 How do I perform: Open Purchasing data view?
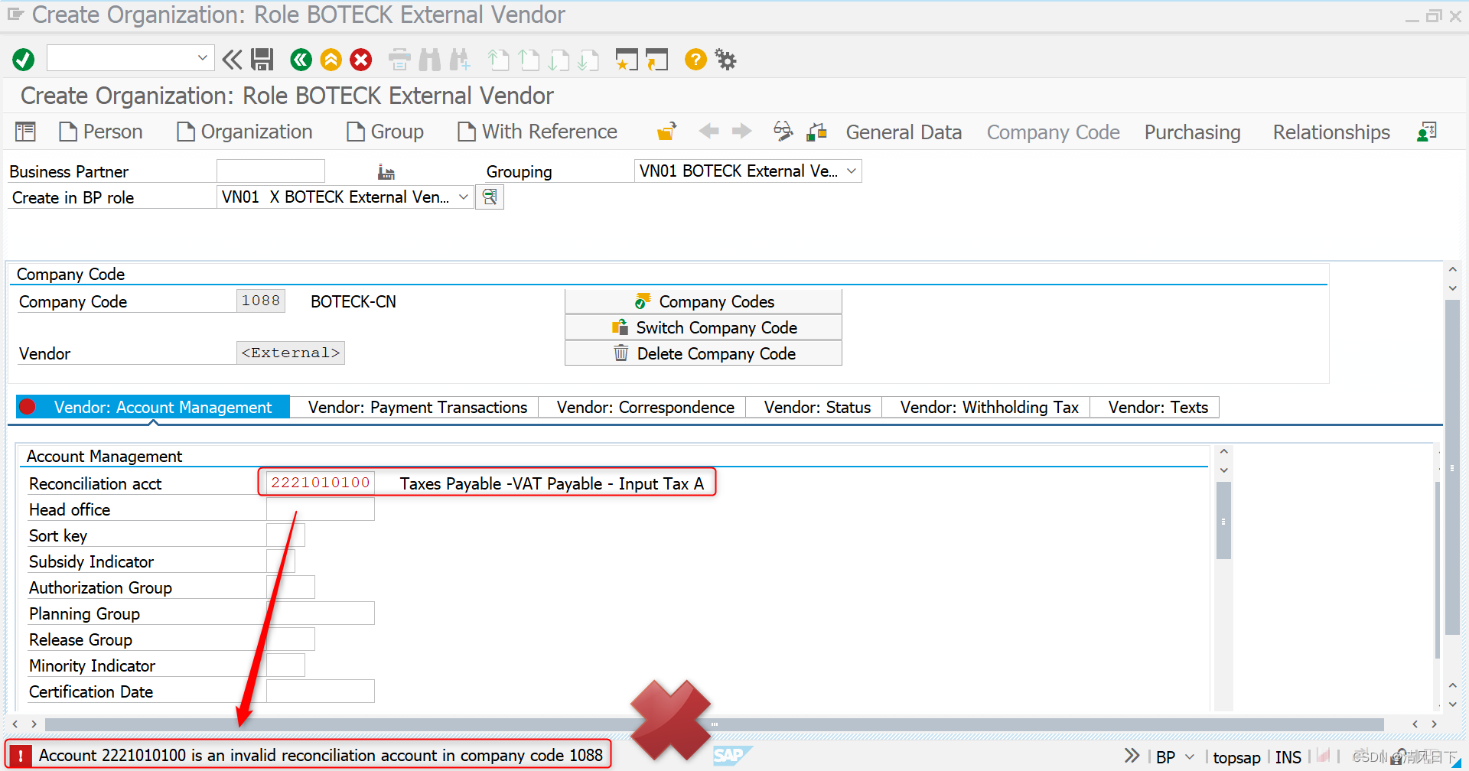(1192, 132)
